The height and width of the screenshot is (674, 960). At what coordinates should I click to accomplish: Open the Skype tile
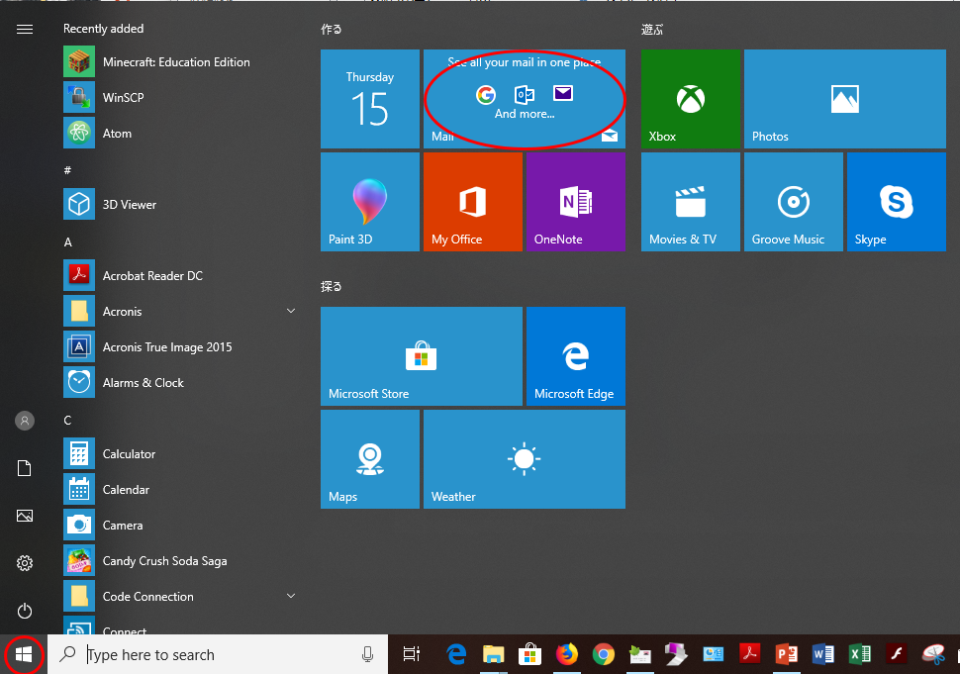point(897,201)
